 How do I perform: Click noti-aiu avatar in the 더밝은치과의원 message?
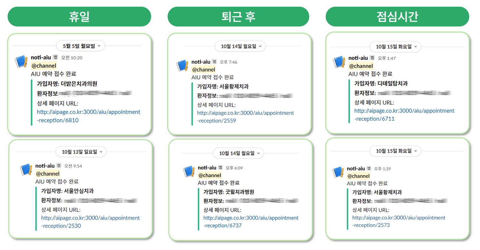(x=21, y=61)
